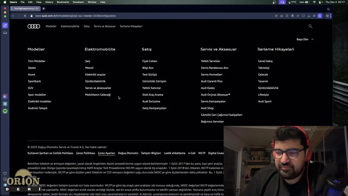Open the Doğuş Otomotiv footer link
This screenshot has width=348, height=196.
coord(128,153)
